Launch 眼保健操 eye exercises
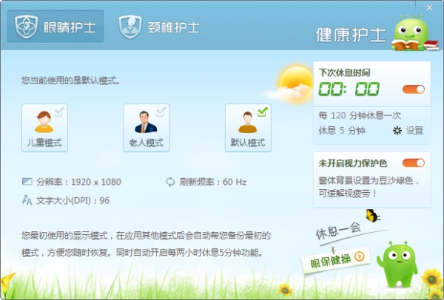444x300 pixels. point(336,260)
